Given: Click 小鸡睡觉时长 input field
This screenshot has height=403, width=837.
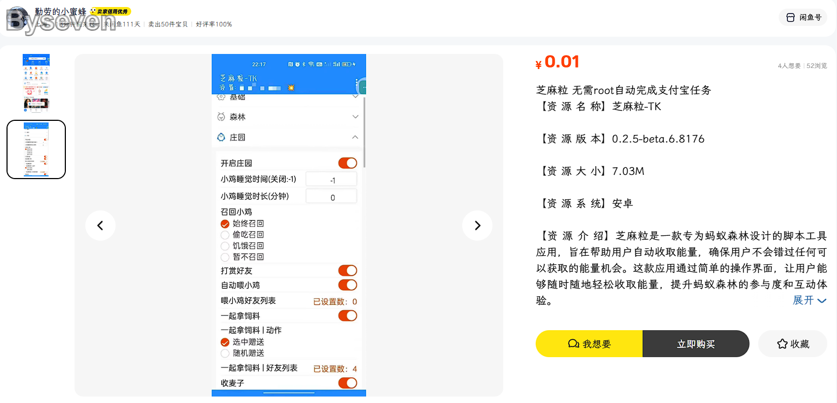Looking at the screenshot, I should 332,196.
